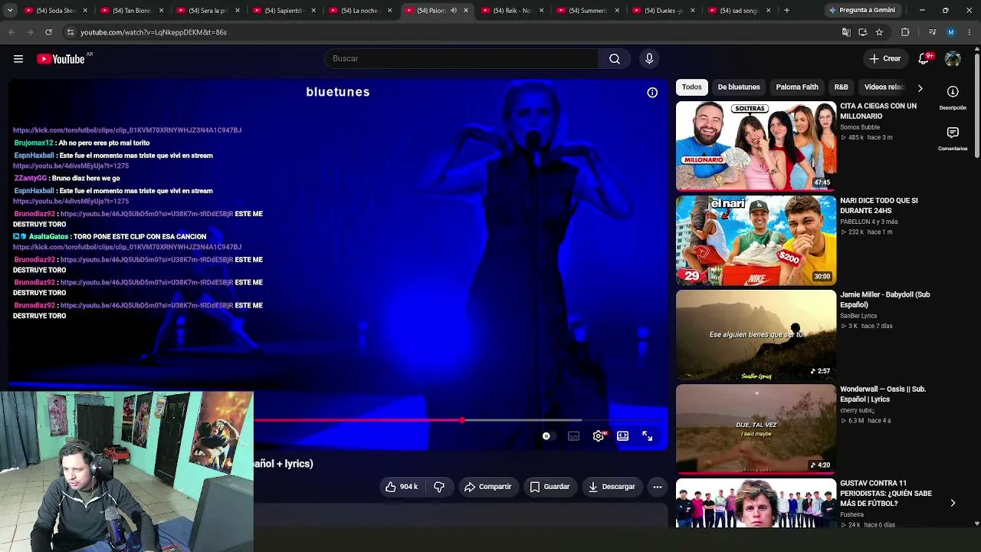Screen dimensions: 981x552
Task: Switch to the Tan Bionica tab
Action: pyautogui.click(x=132, y=11)
